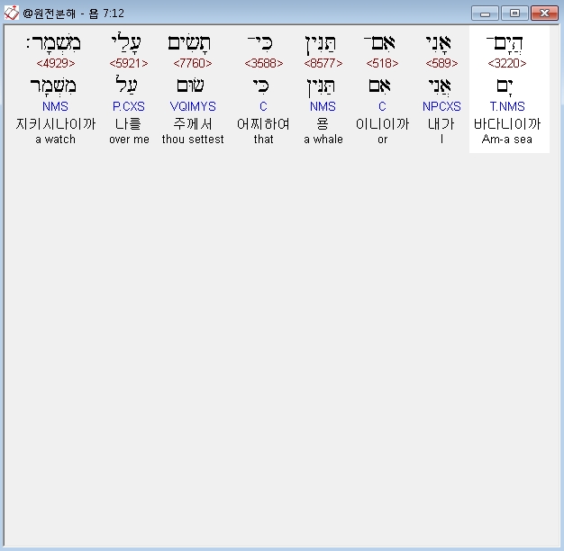Click the window title '@원전분해 - 욥 7:12'
This screenshot has height=551, width=564.
coord(73,14)
